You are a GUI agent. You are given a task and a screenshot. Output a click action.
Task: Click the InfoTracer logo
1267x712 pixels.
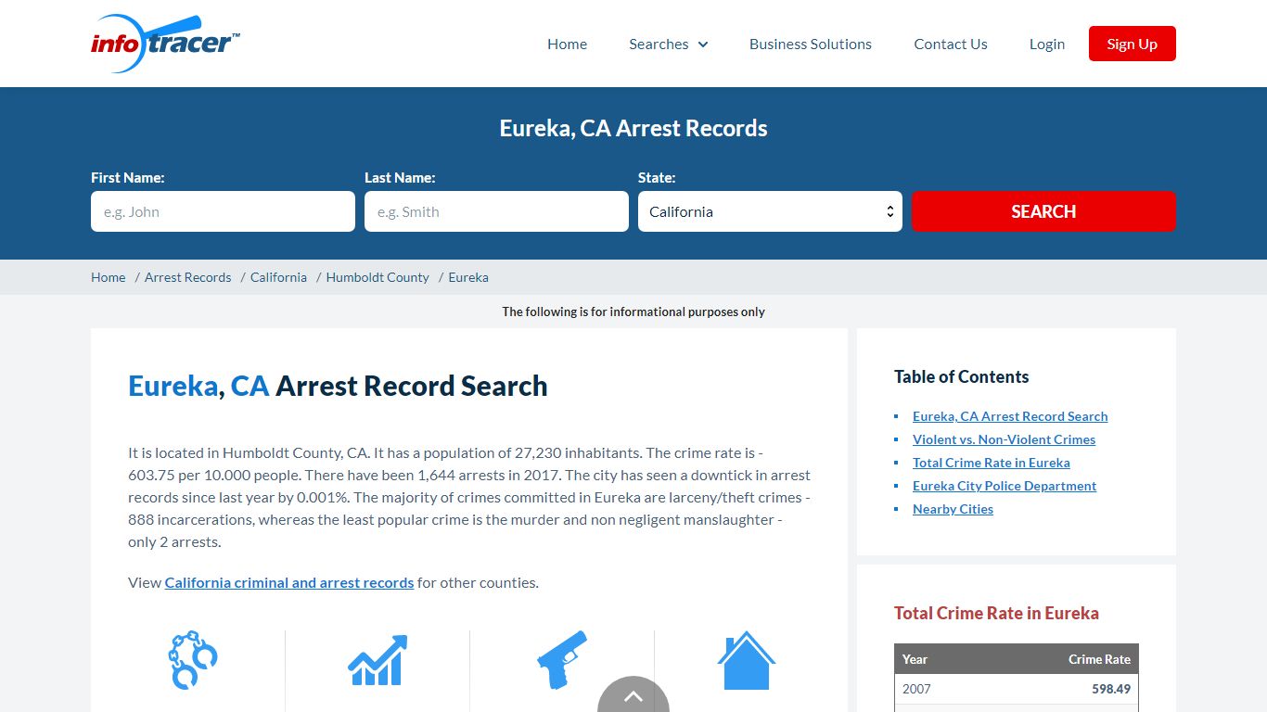165,44
